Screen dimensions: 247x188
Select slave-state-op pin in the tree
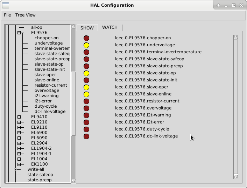(49, 64)
